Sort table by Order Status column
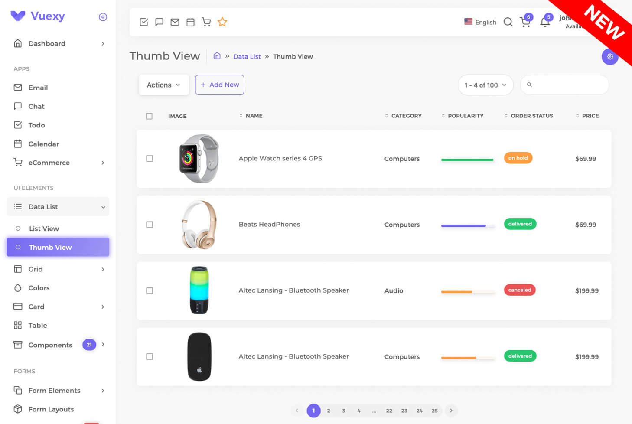632x424 pixels. pyautogui.click(x=529, y=116)
